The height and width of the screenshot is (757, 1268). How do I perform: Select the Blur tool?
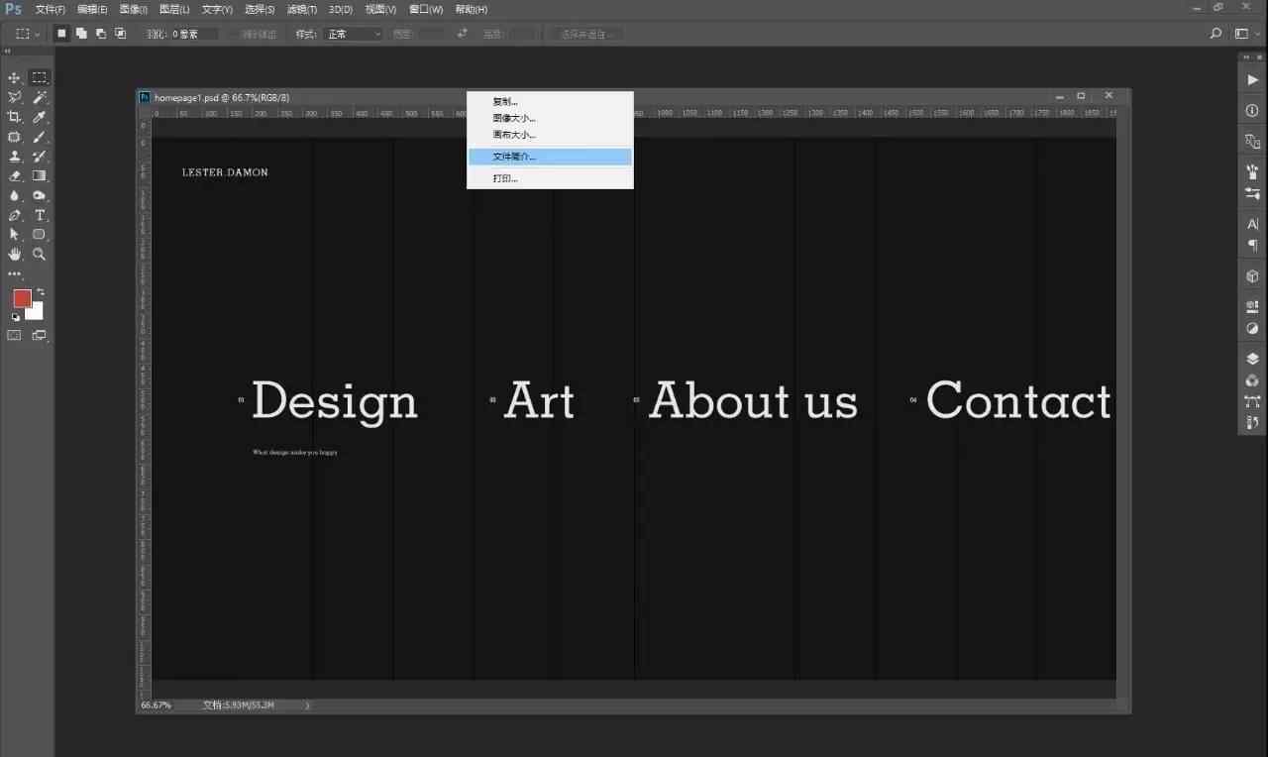click(14, 195)
